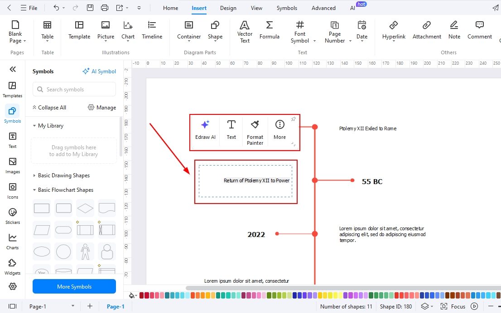501x313 pixels.
Task: Select the Vector Text tool
Action: pos(244,31)
